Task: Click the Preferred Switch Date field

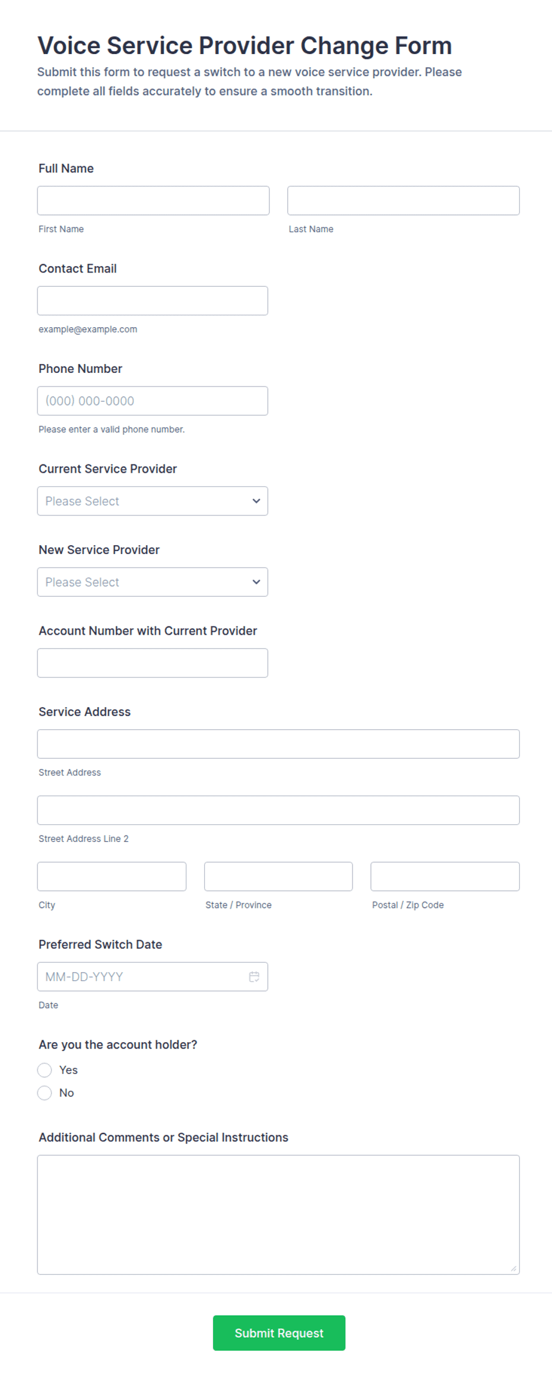Action: 153,977
